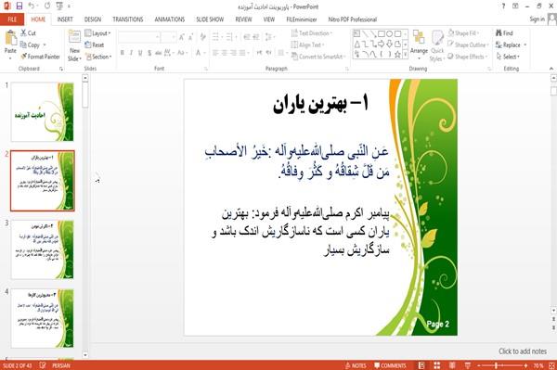Viewport: 557px width, 370px height.
Task: Select the star shape in gallery
Action: click(x=397, y=55)
